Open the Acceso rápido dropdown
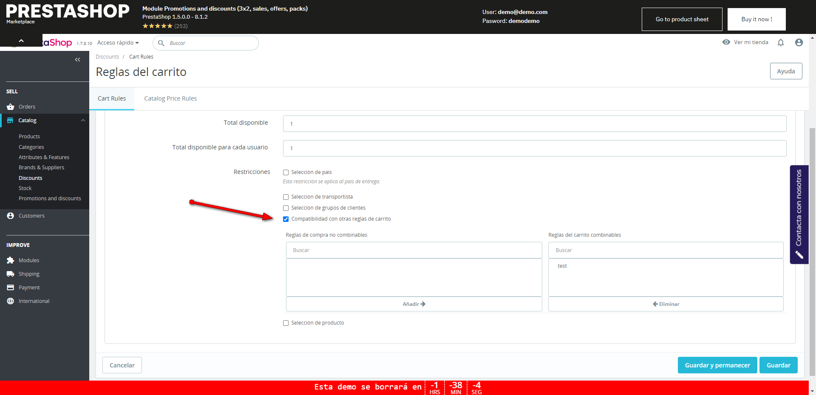The height and width of the screenshot is (395, 816). (x=118, y=43)
